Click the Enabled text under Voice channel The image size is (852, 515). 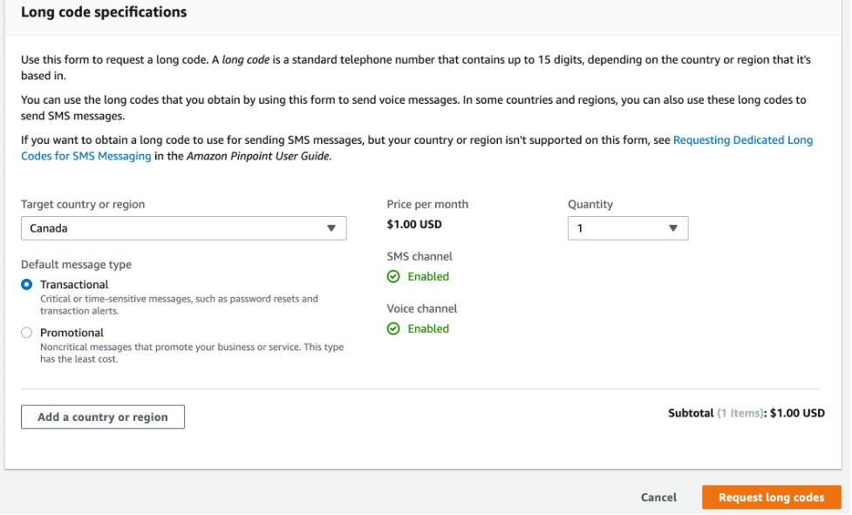click(x=428, y=329)
